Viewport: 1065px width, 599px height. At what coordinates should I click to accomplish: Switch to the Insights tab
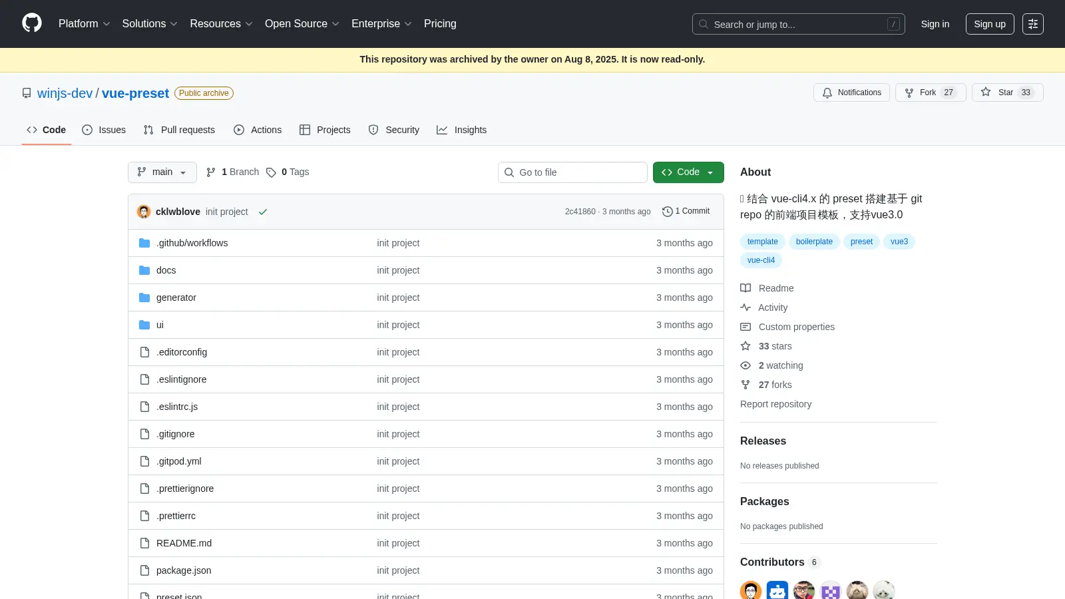click(x=461, y=130)
